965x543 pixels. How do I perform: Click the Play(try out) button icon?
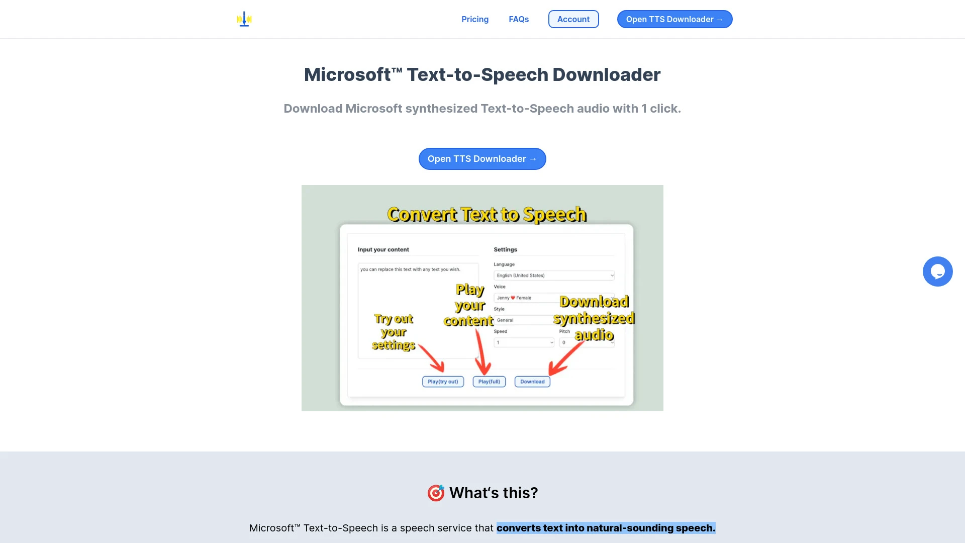tap(443, 381)
